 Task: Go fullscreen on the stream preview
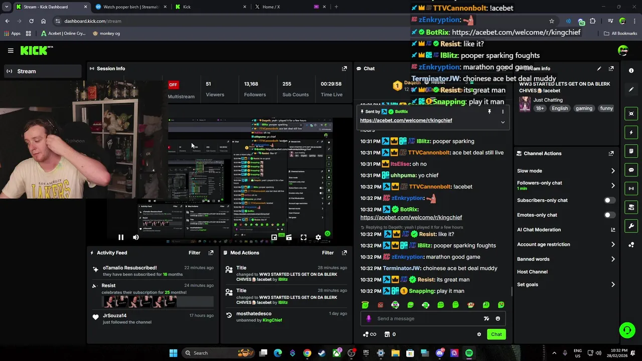point(303,238)
